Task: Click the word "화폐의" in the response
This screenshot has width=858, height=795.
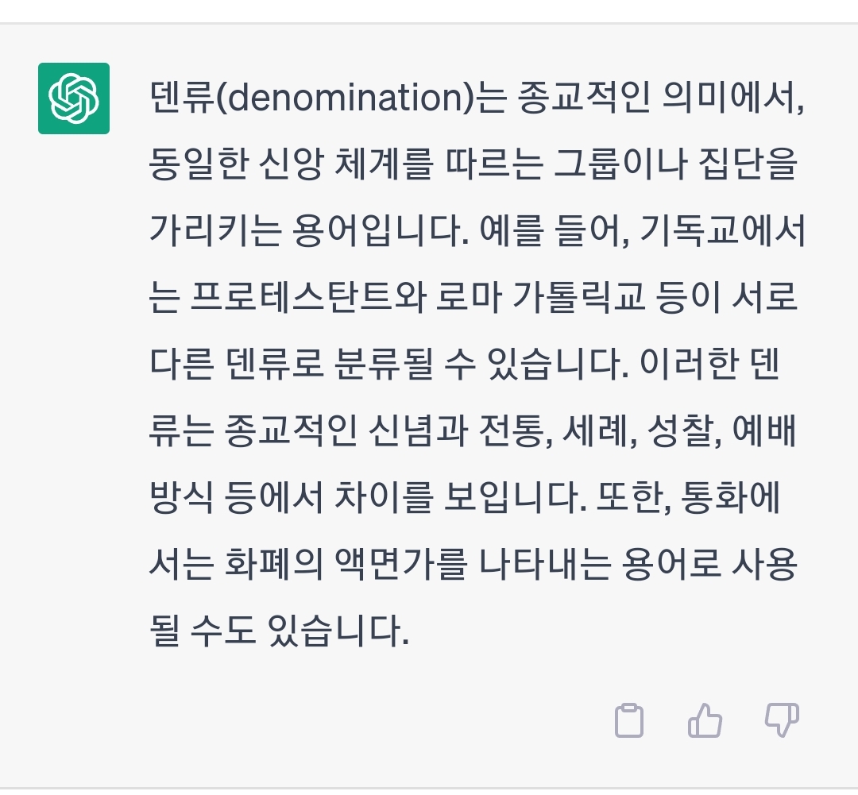Action: 274,564
